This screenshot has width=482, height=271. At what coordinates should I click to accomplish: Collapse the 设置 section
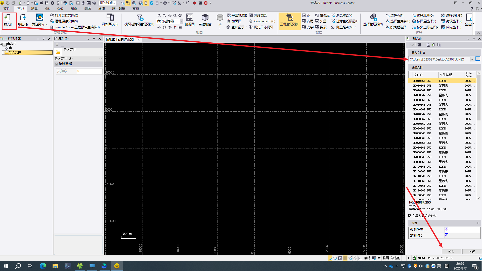click(x=477, y=223)
